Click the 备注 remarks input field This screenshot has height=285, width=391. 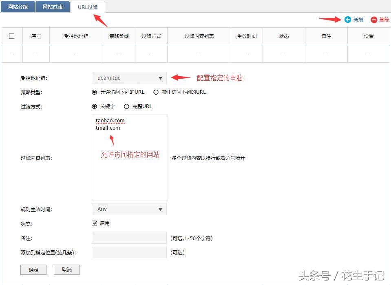129,238
